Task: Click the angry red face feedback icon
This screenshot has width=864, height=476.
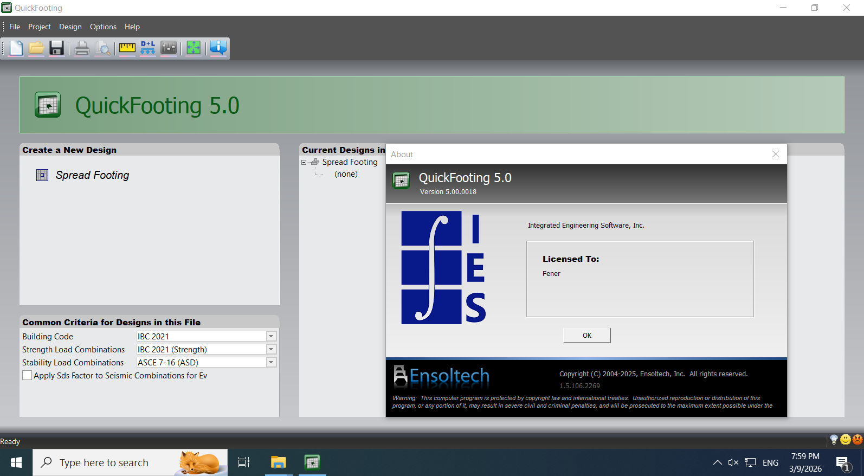Action: pyautogui.click(x=857, y=439)
